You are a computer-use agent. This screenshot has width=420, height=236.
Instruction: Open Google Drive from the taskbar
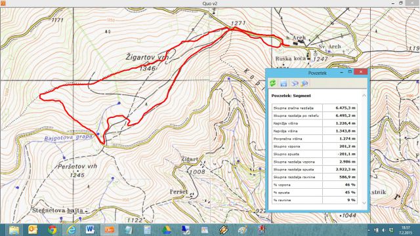tap(167, 230)
